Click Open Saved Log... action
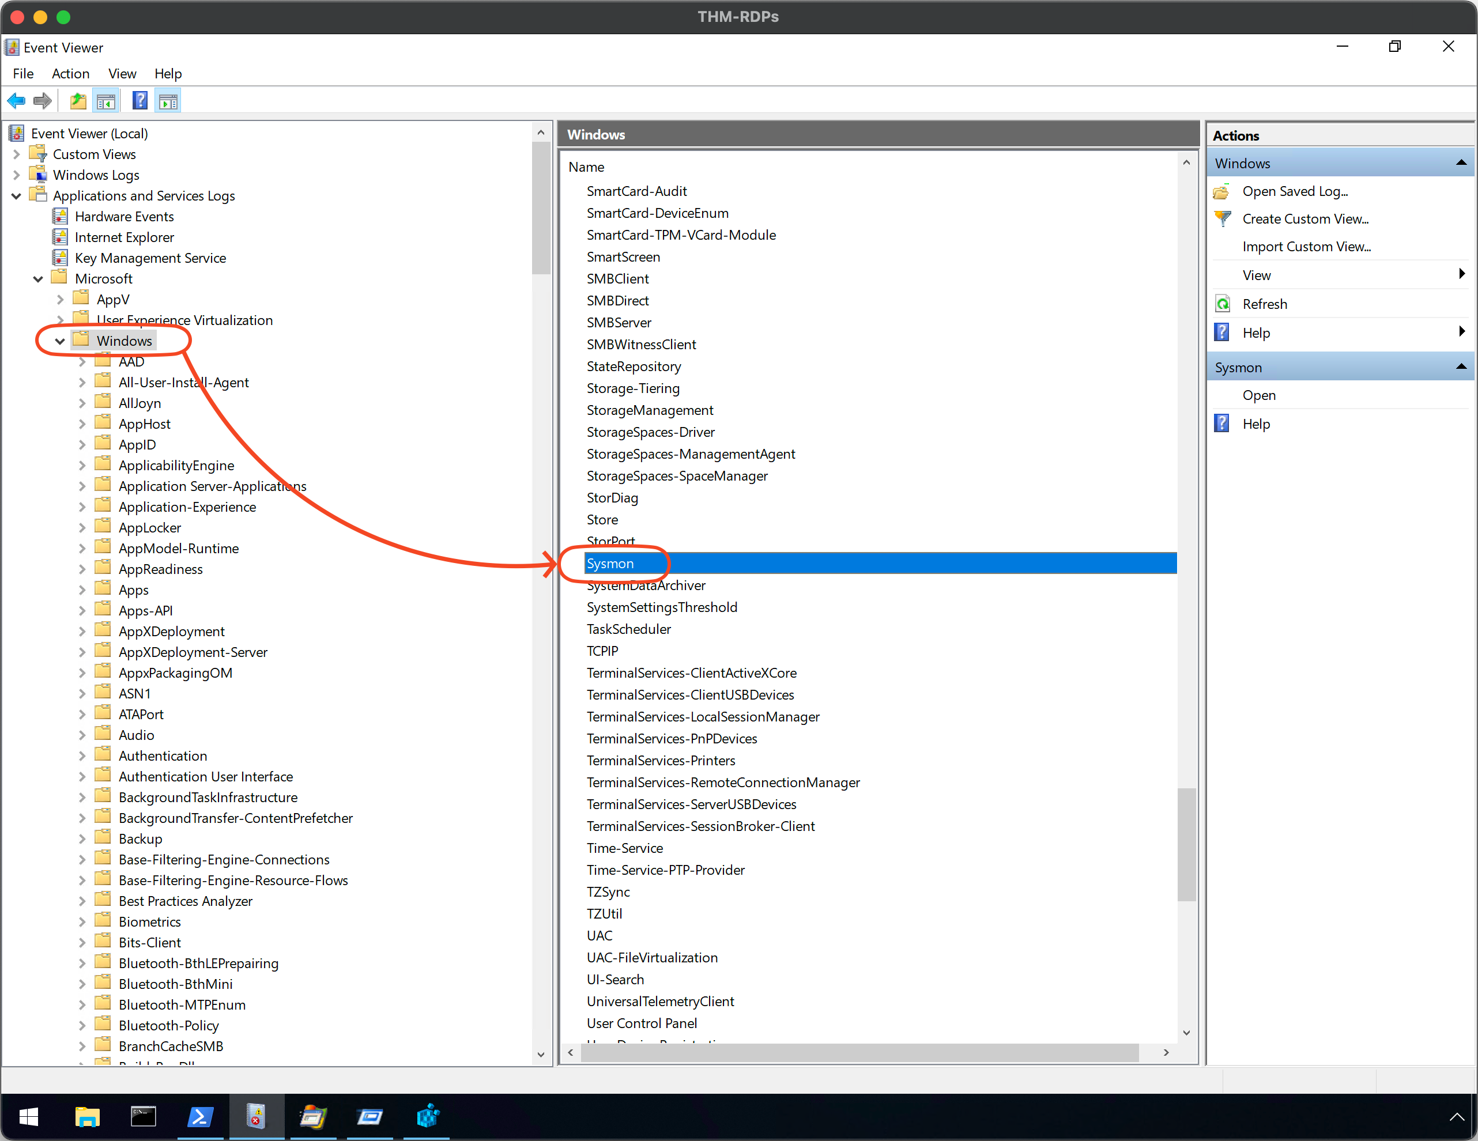 tap(1295, 192)
